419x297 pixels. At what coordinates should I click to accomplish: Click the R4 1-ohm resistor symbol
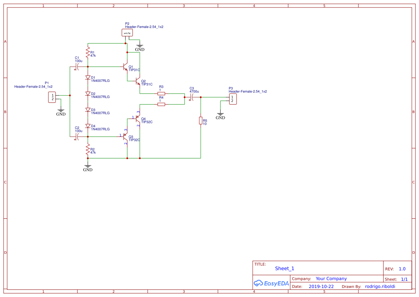coord(161,104)
